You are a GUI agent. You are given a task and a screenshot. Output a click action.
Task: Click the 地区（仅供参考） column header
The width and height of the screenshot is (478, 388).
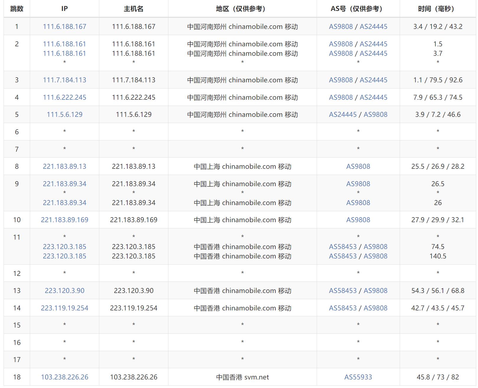tap(242, 9)
